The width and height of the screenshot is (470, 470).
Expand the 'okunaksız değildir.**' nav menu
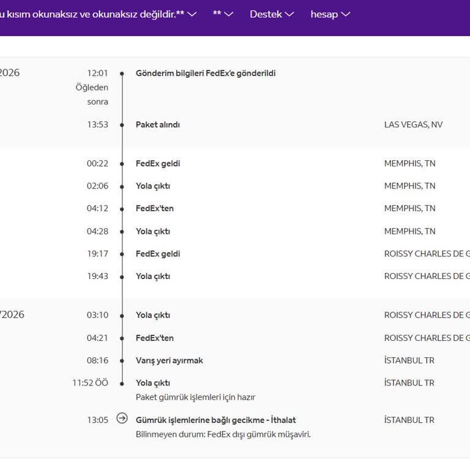pos(98,14)
